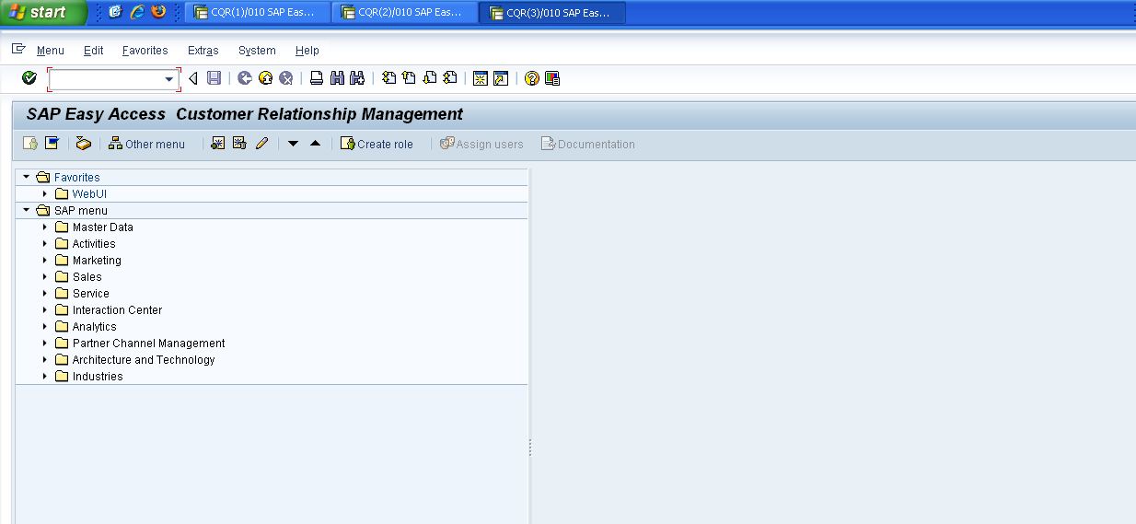Expand the WebUI folder
This screenshot has height=524, width=1136.
[x=45, y=193]
